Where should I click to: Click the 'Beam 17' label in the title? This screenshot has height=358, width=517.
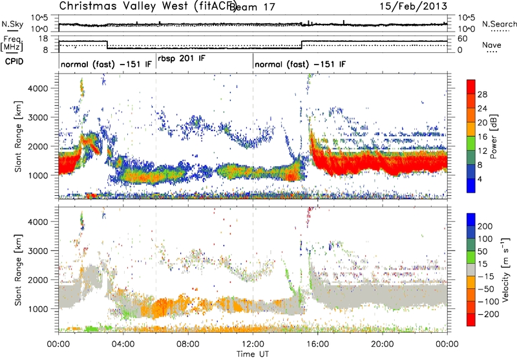[x=253, y=7]
